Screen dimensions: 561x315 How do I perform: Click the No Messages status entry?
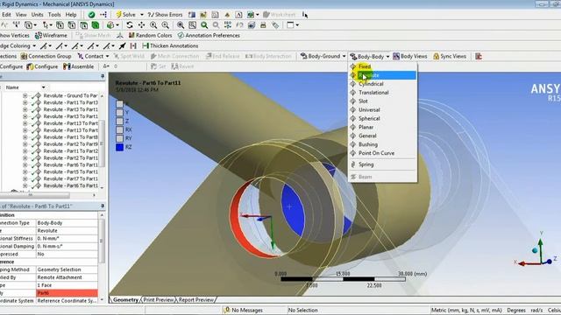coord(244,310)
